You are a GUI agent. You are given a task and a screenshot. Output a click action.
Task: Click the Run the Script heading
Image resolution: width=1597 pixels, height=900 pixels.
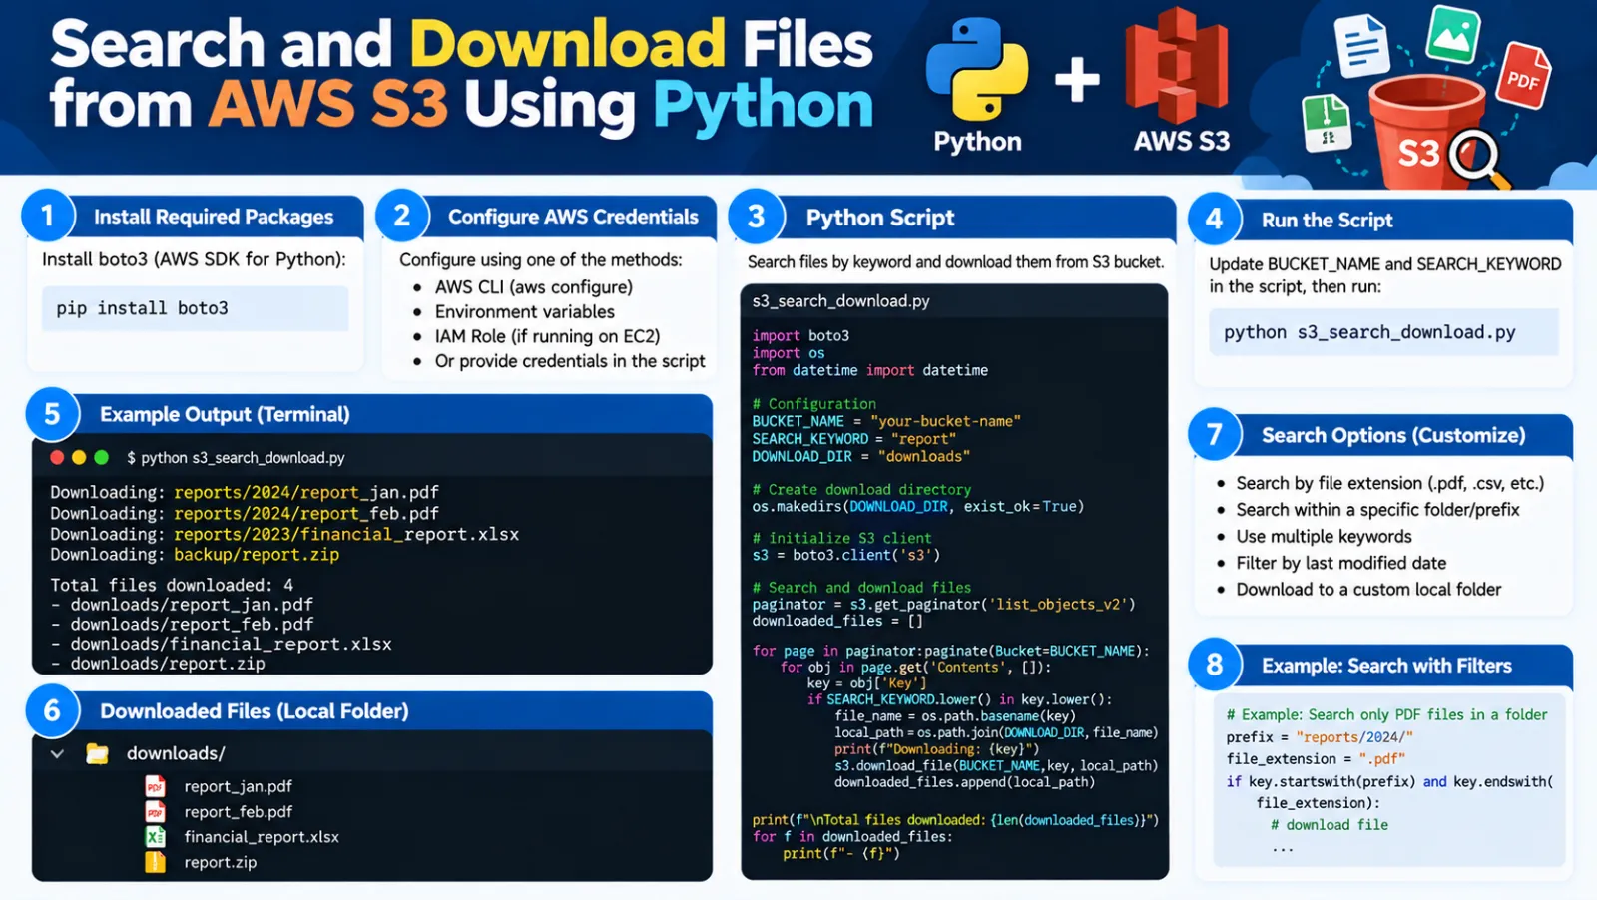(1327, 221)
